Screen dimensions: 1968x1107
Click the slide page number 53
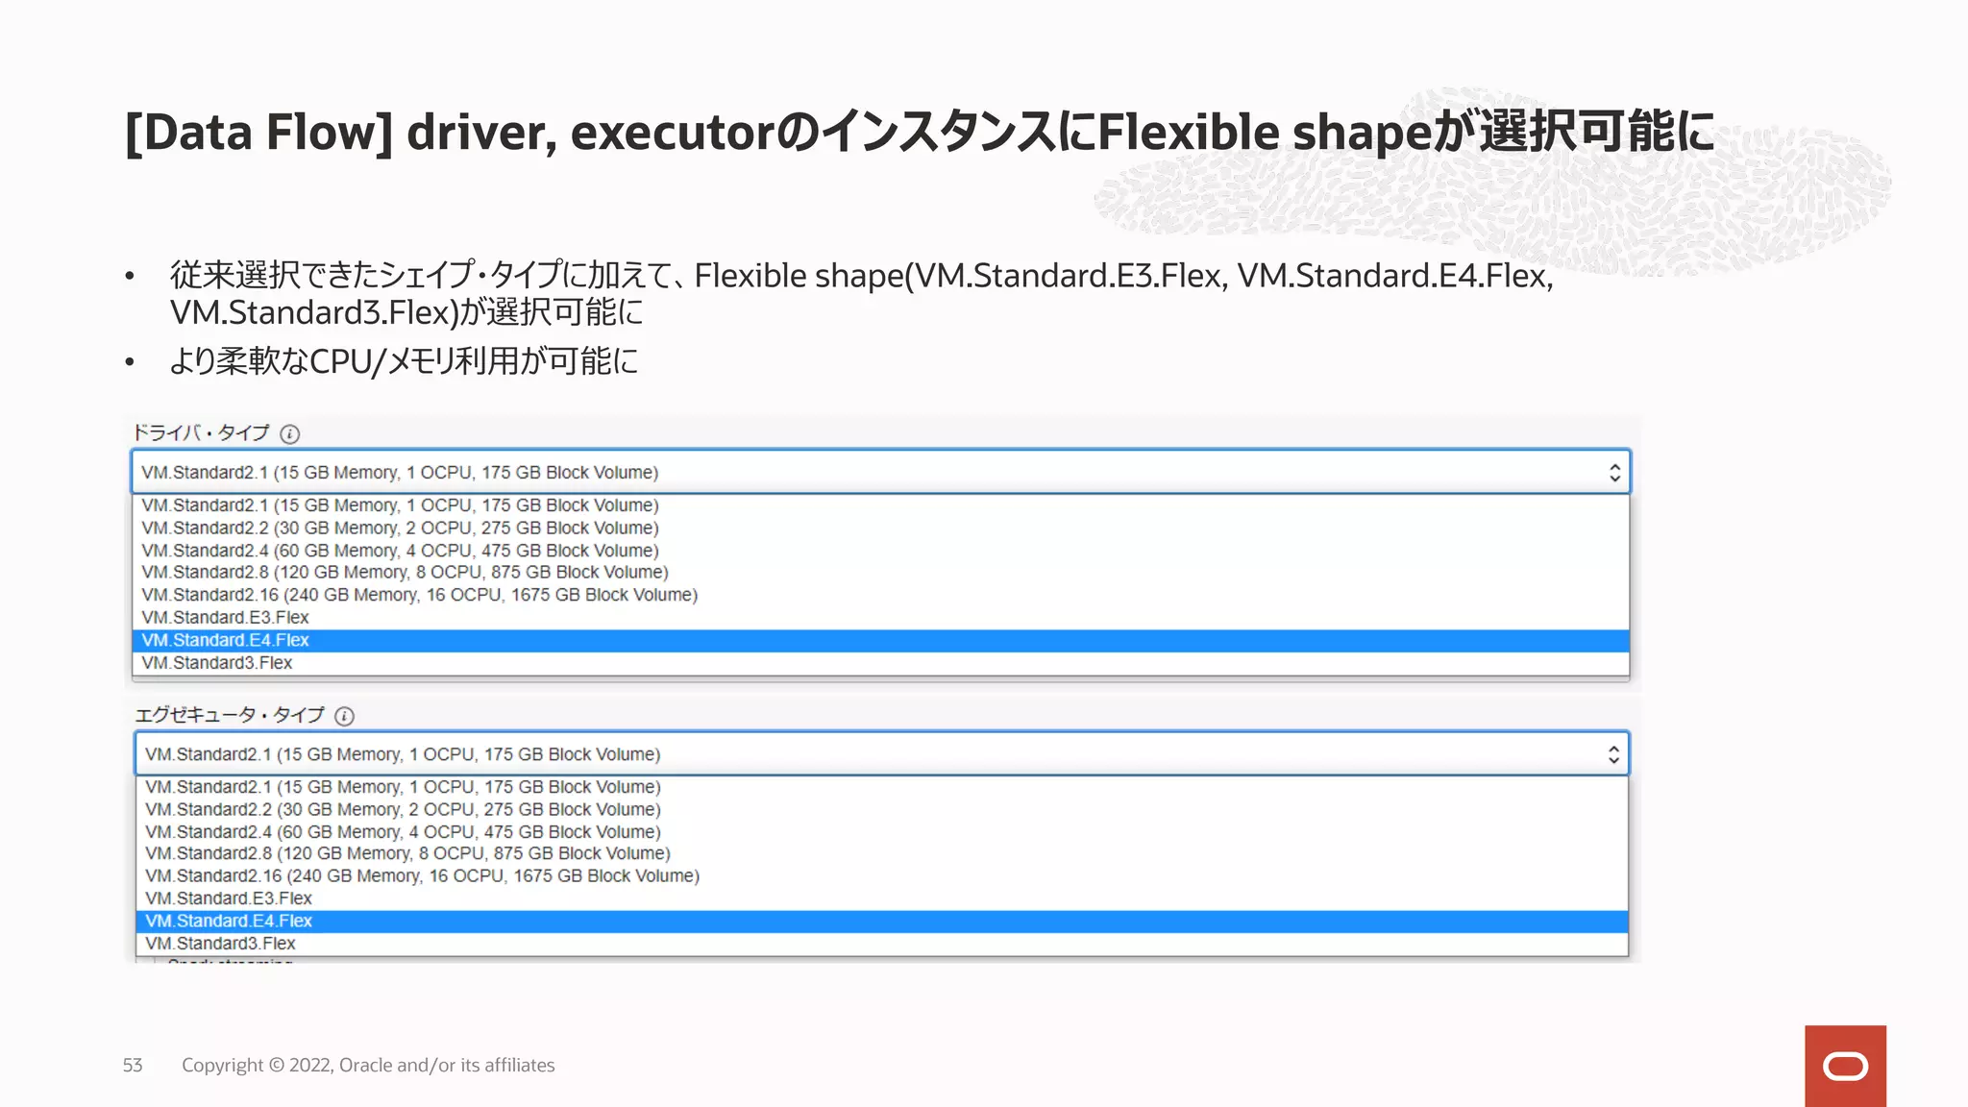pyautogui.click(x=133, y=1065)
